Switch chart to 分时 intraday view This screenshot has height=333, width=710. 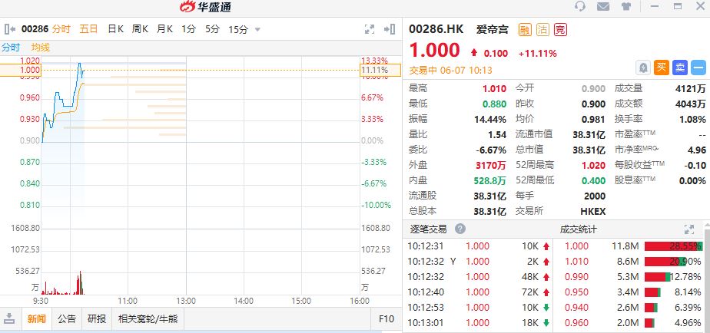[61, 29]
